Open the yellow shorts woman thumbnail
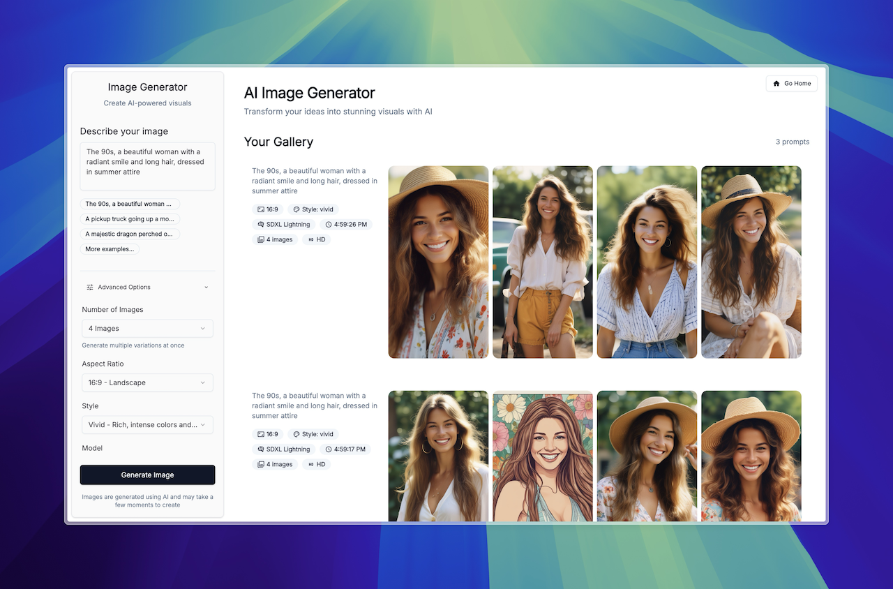Image resolution: width=893 pixels, height=589 pixels. tap(542, 262)
